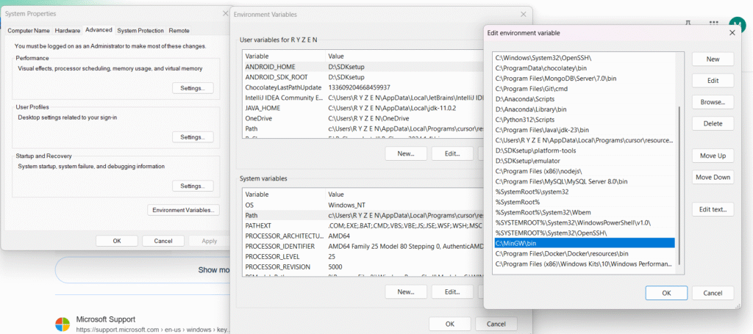Click the Environment Variables... button
Screen dimensions: 753x334
[184, 210]
